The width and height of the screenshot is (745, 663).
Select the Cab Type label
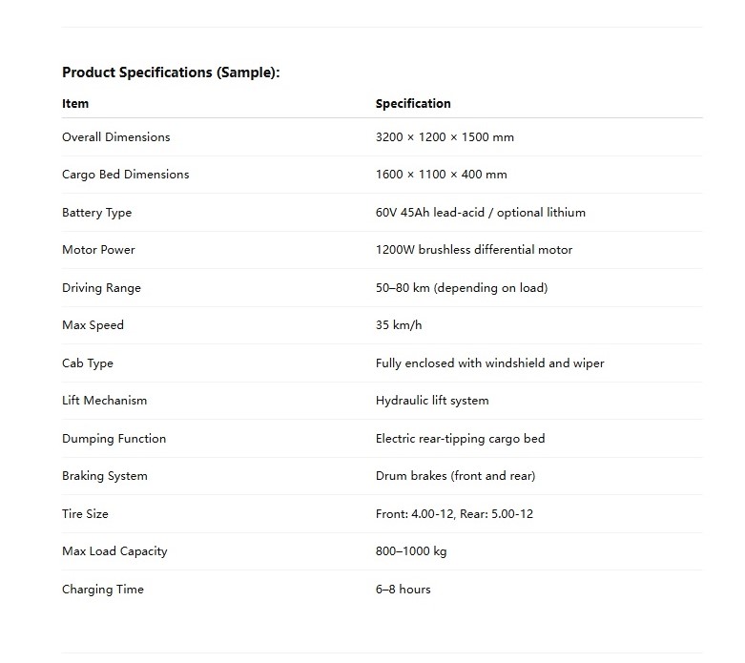[87, 363]
